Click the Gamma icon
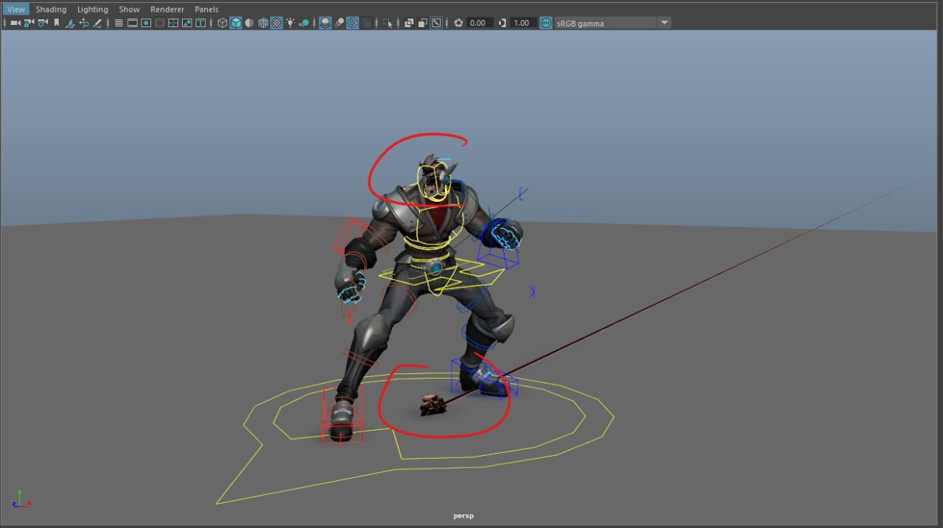This screenshot has width=943, height=528. 502,23
